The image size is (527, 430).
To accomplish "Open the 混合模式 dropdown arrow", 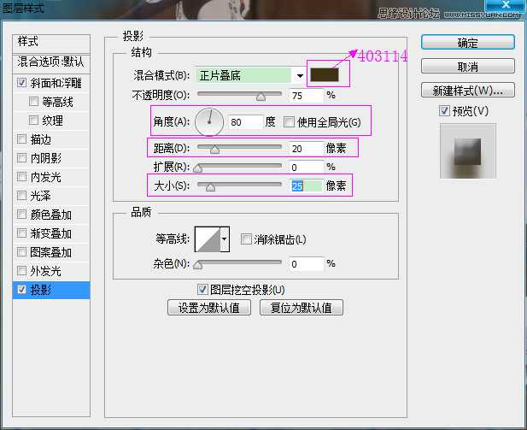I will [300, 75].
